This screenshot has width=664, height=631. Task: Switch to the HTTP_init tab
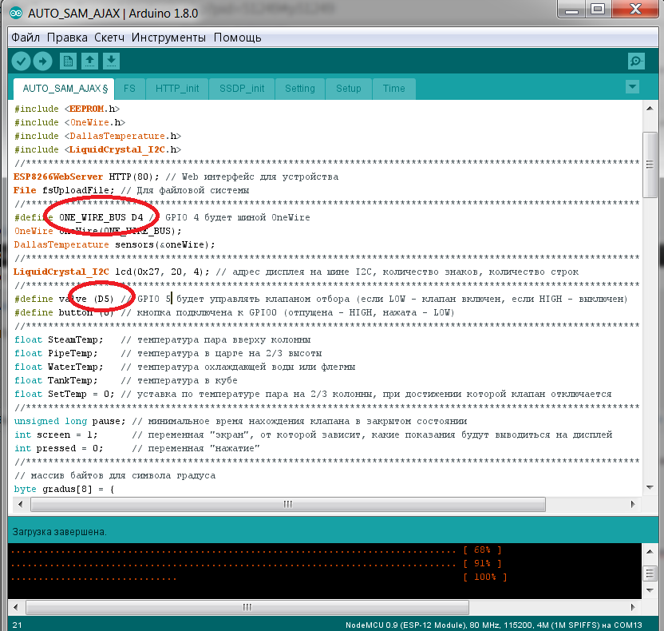(177, 89)
